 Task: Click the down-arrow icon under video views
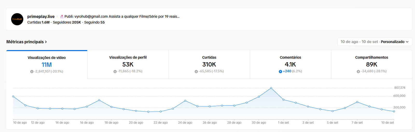point(32,72)
